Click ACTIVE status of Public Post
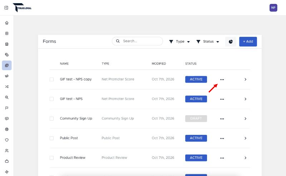Screen dimensions: 286x176 (196, 138)
